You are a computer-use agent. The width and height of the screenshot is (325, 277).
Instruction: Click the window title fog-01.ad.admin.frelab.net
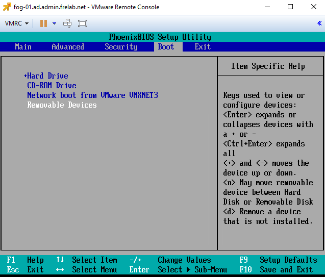[x=49, y=7]
